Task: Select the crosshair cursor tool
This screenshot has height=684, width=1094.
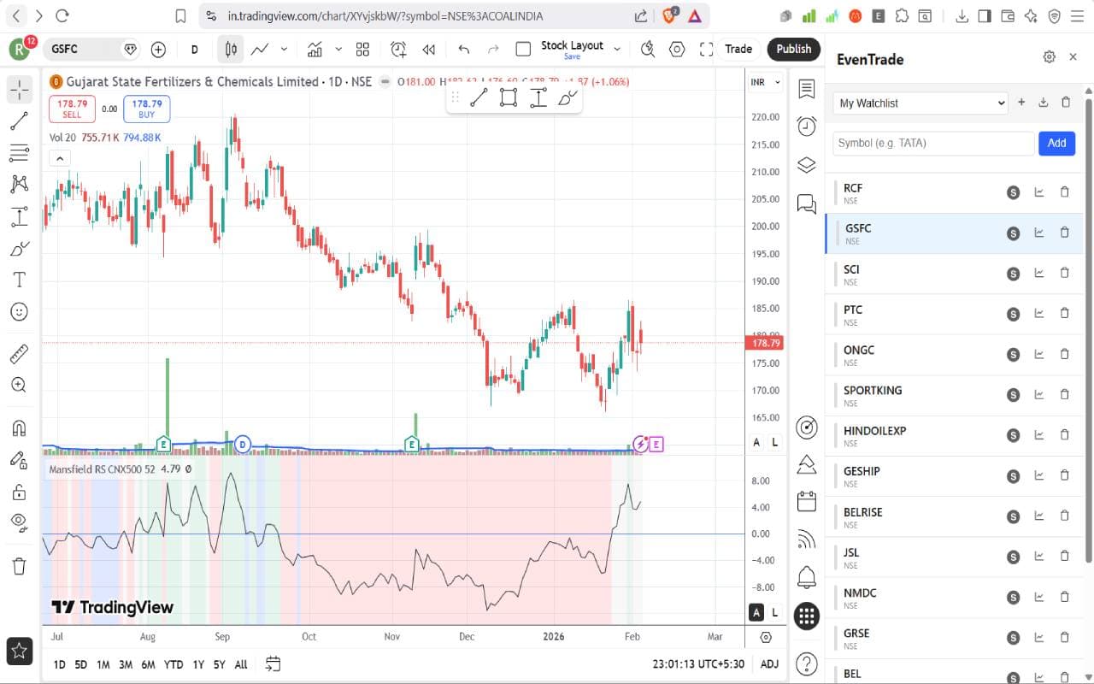Action: [19, 89]
